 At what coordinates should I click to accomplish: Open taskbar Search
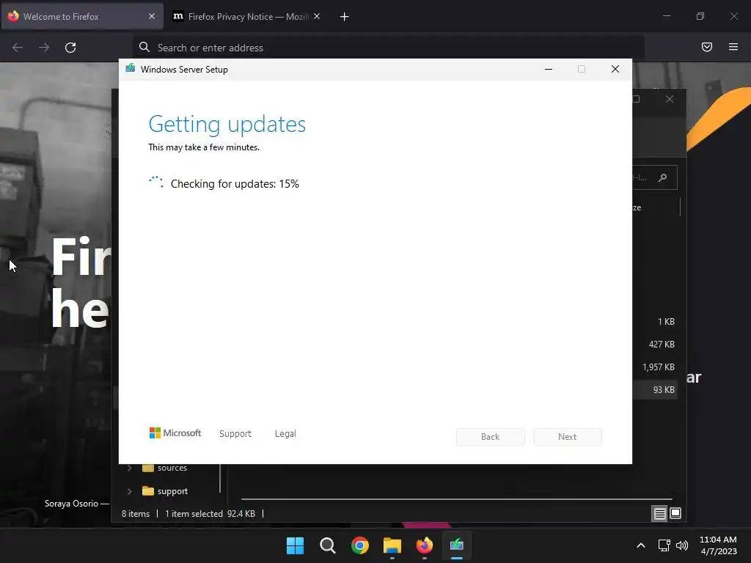click(328, 545)
